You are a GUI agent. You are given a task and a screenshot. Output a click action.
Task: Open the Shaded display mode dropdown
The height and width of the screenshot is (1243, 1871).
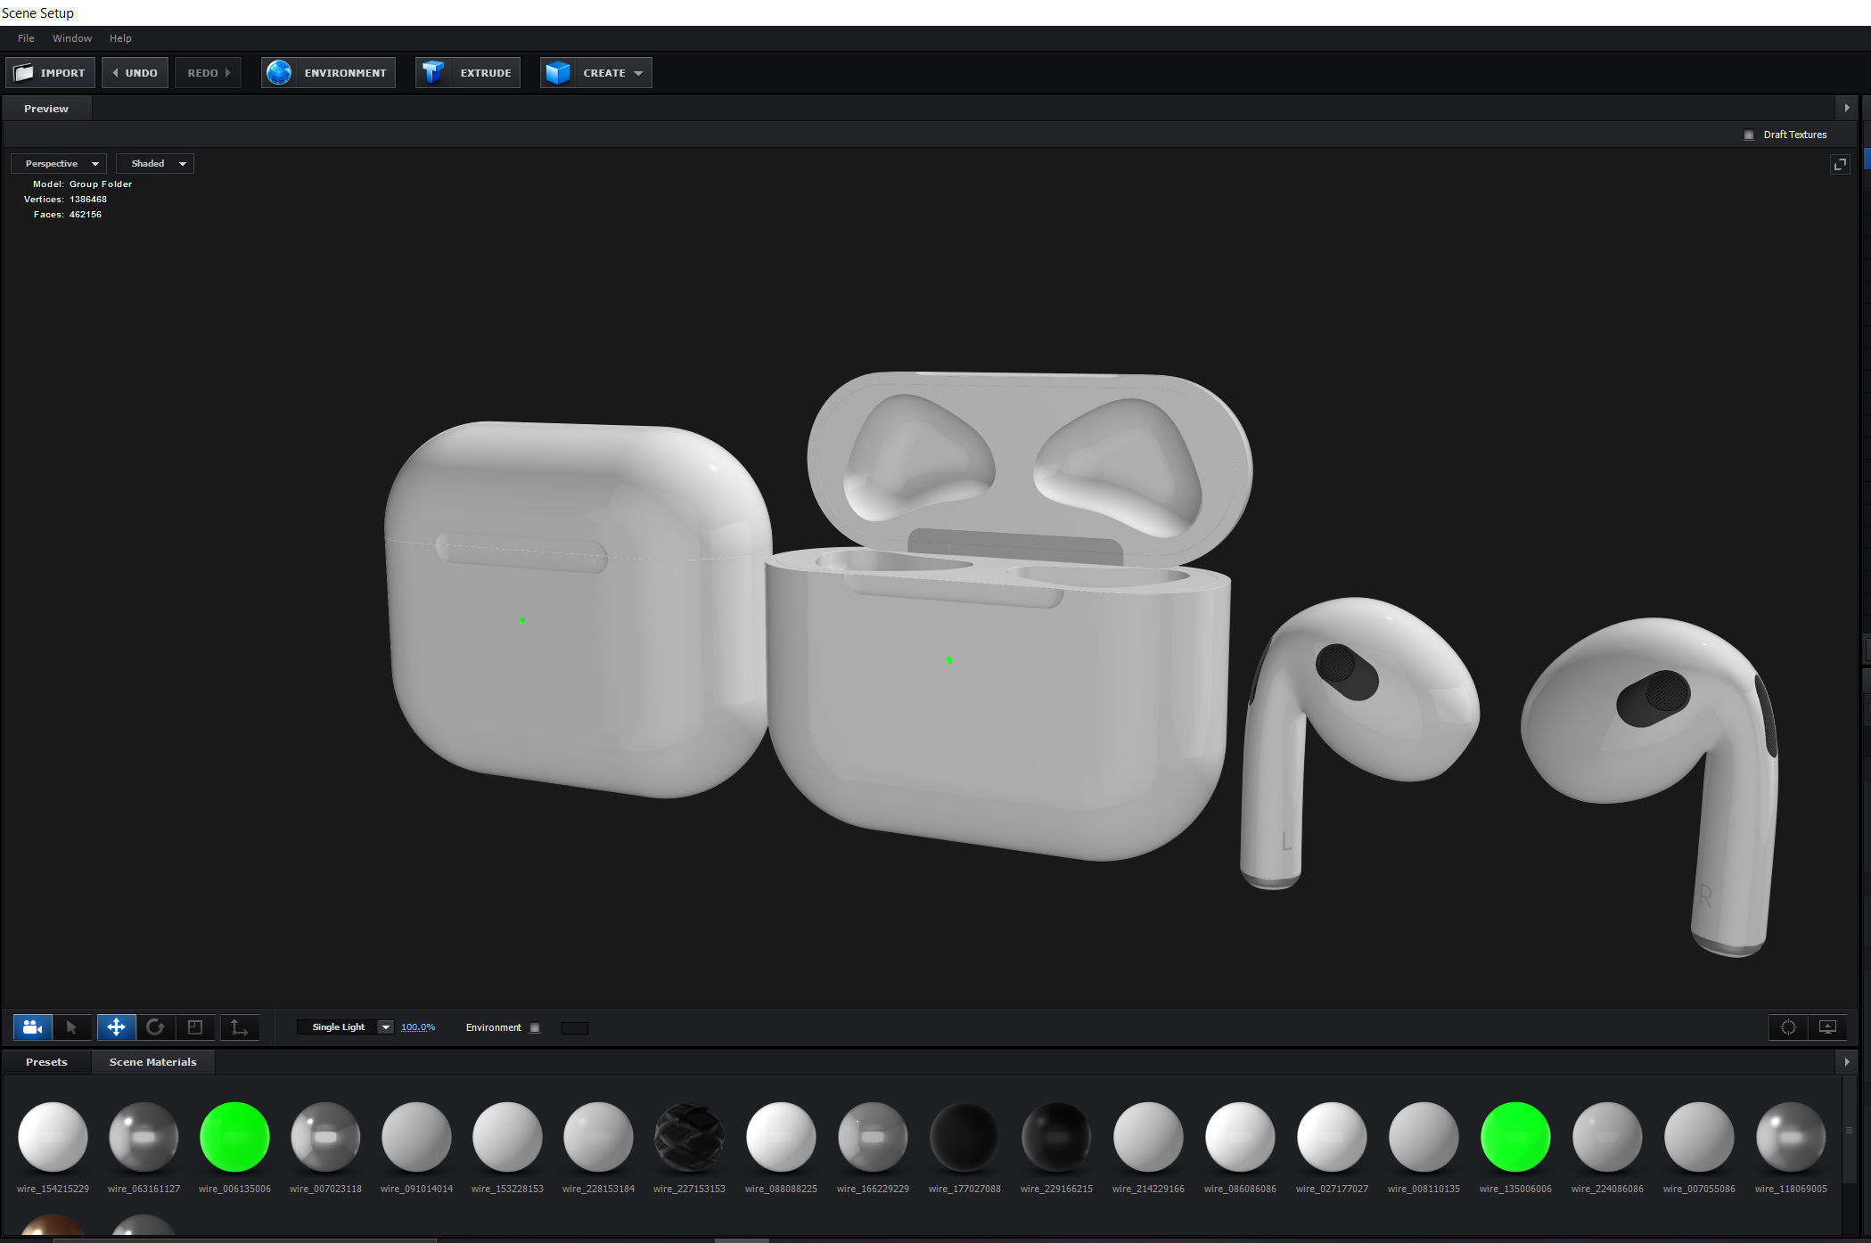point(155,164)
